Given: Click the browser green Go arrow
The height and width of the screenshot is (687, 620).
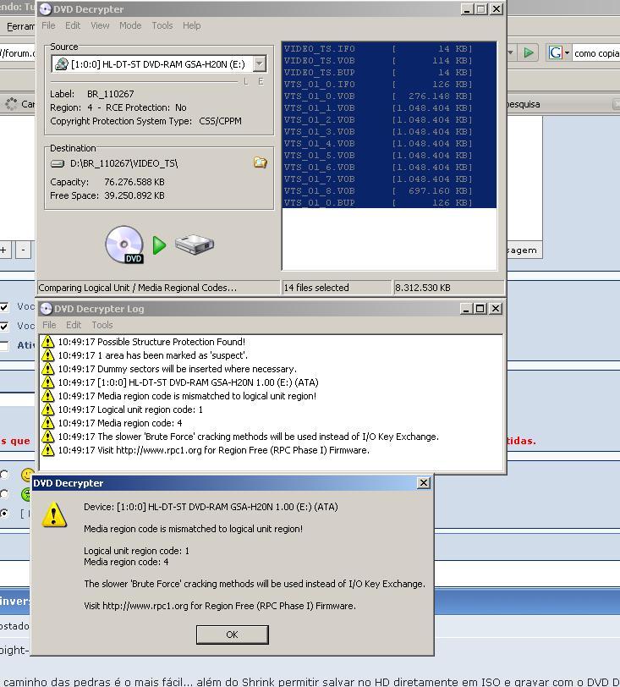Looking at the screenshot, I should click(529, 53).
